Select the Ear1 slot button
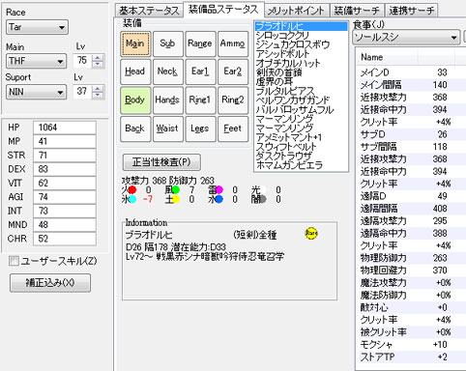This screenshot has width=466, height=371. click(200, 71)
